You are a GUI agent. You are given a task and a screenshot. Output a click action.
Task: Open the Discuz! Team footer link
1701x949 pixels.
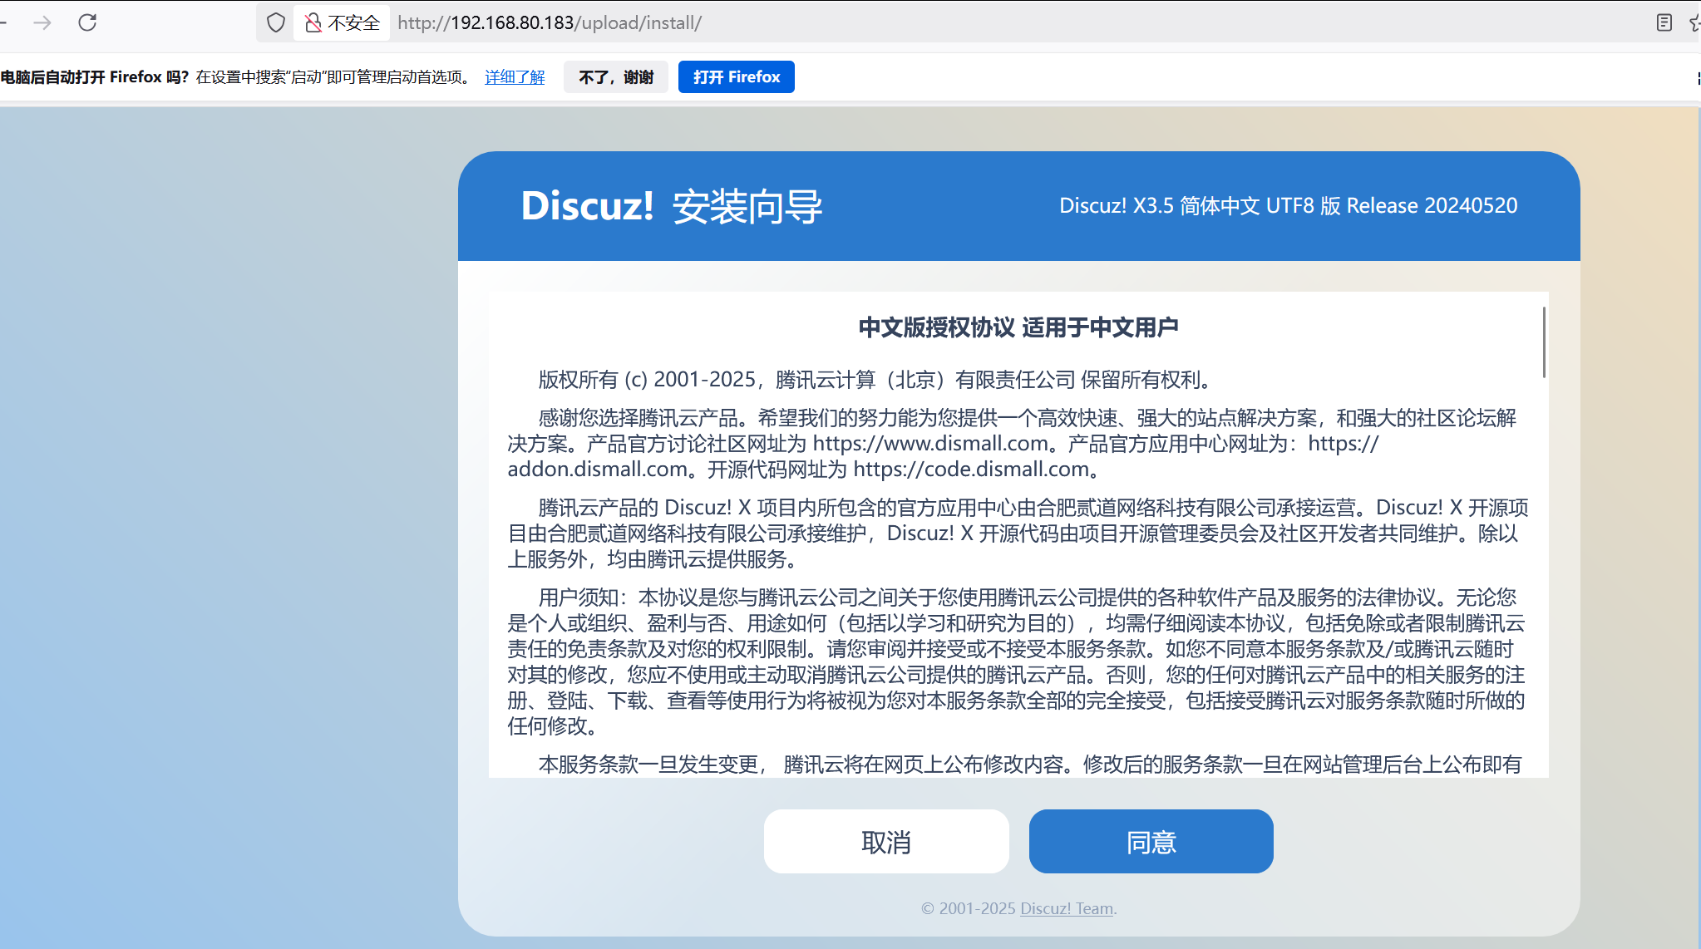(1067, 908)
